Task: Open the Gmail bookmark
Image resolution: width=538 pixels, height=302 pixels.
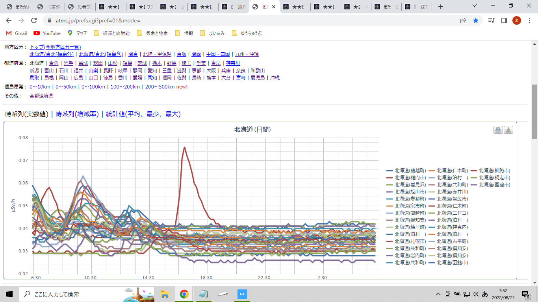Action: point(16,33)
